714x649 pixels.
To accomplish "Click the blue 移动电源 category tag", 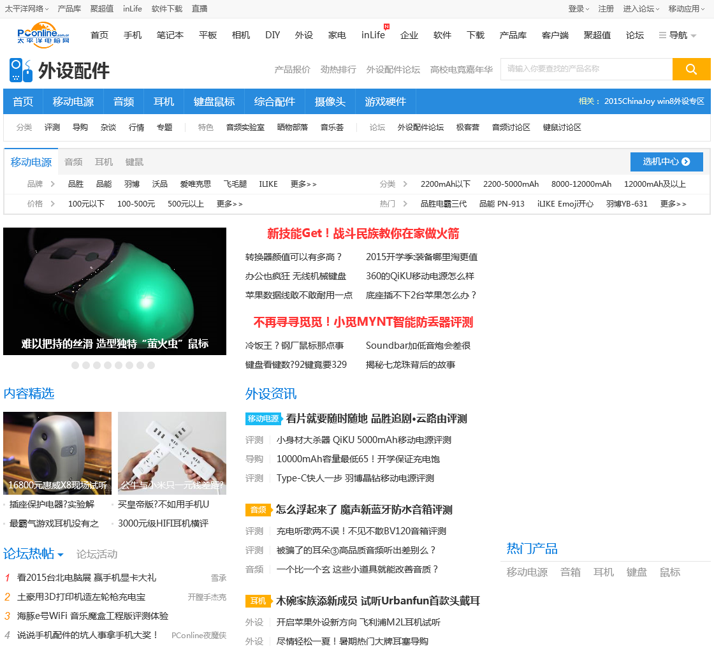I will [x=263, y=419].
